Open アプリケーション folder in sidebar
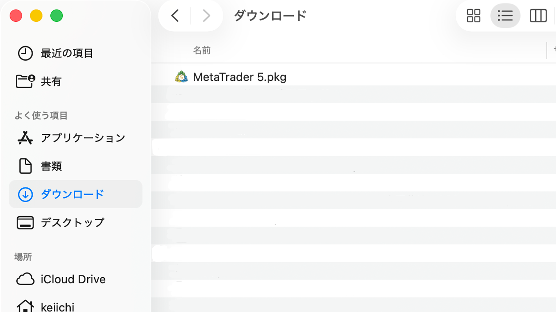556x312 pixels. pyautogui.click(x=83, y=138)
